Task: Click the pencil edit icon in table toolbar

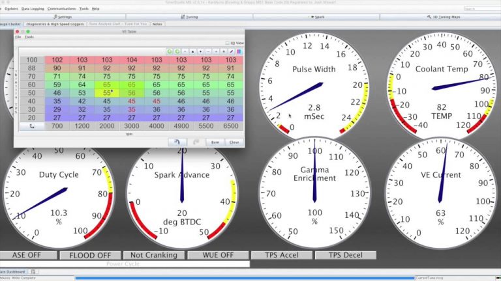Action: (232, 51)
